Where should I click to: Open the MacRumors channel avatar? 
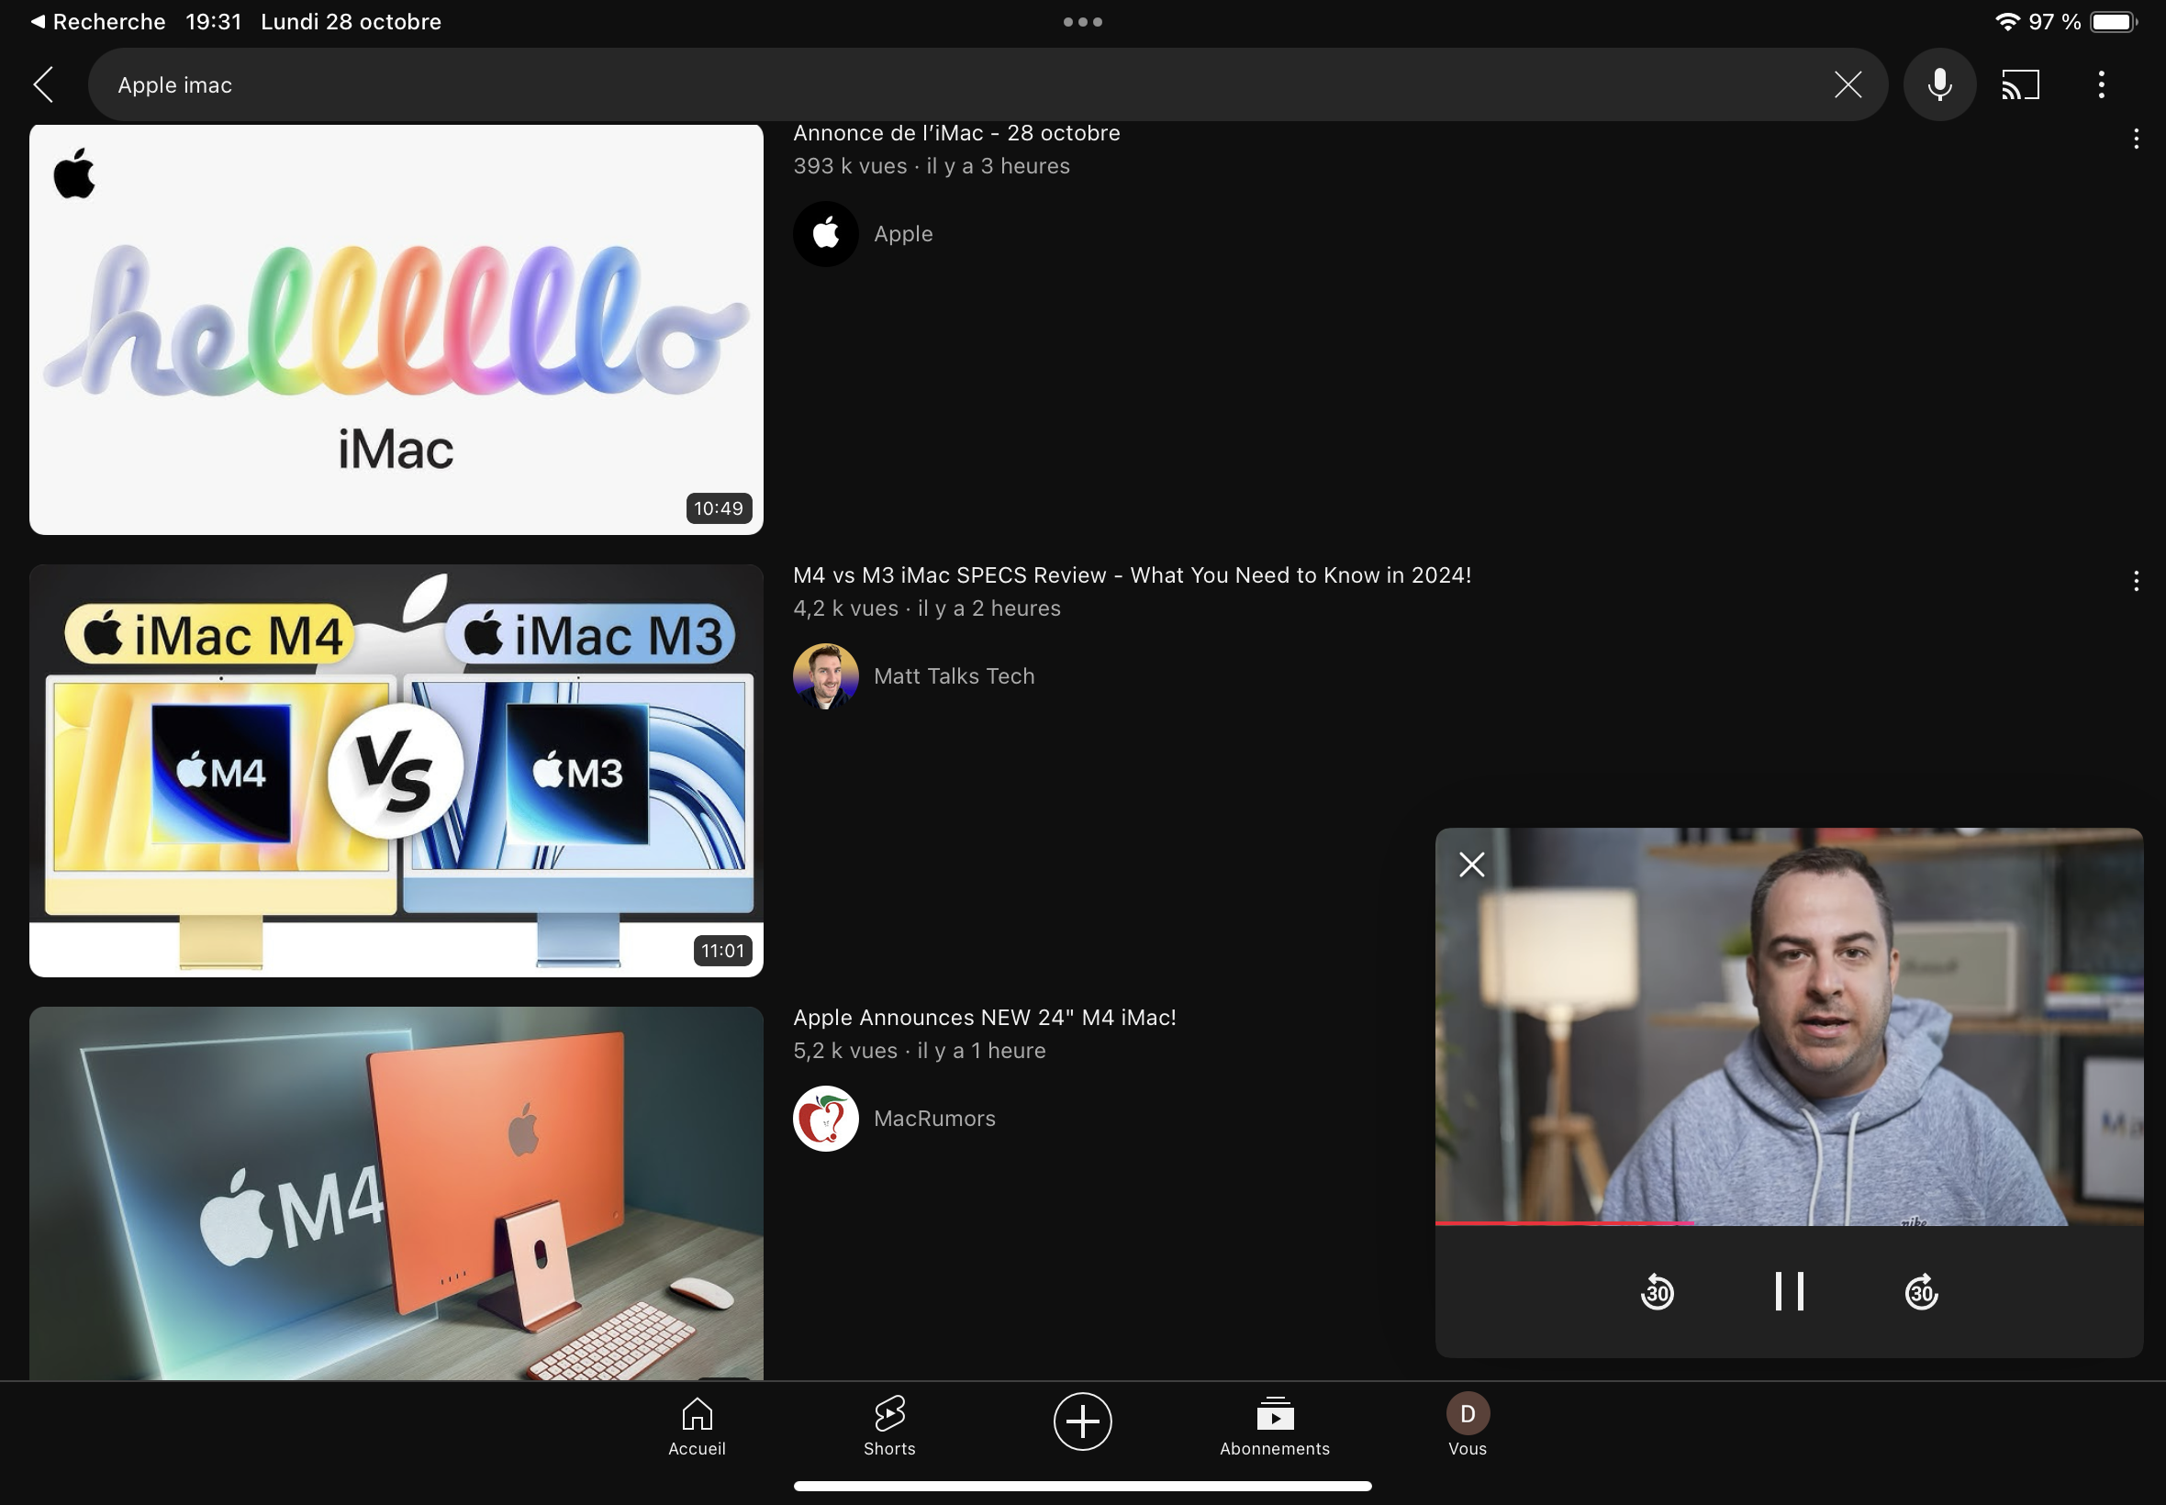click(x=825, y=1119)
